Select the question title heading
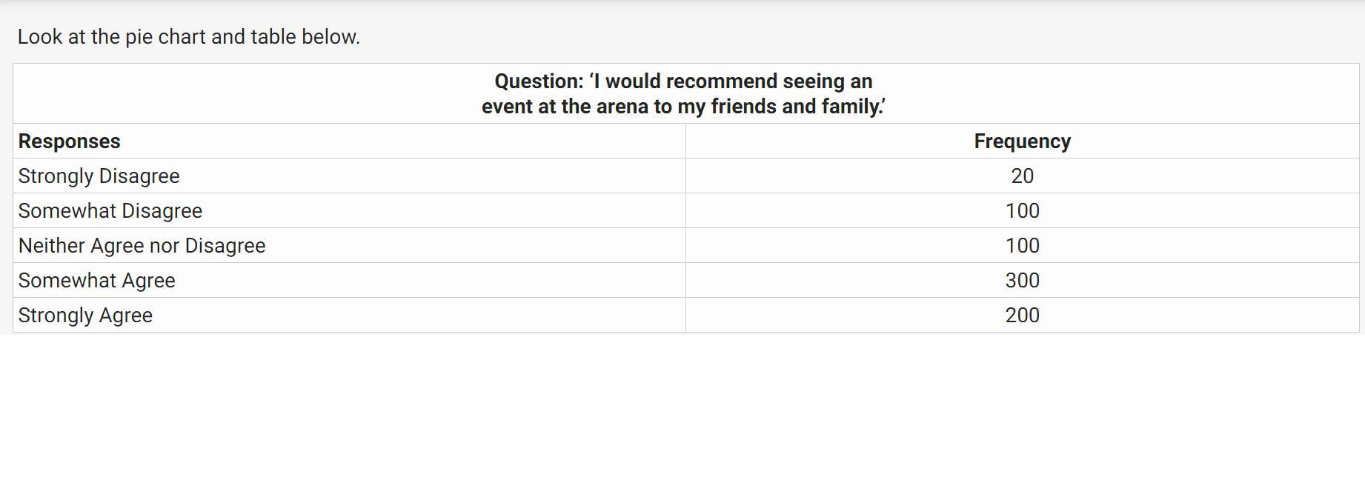The width and height of the screenshot is (1365, 480). [x=683, y=93]
